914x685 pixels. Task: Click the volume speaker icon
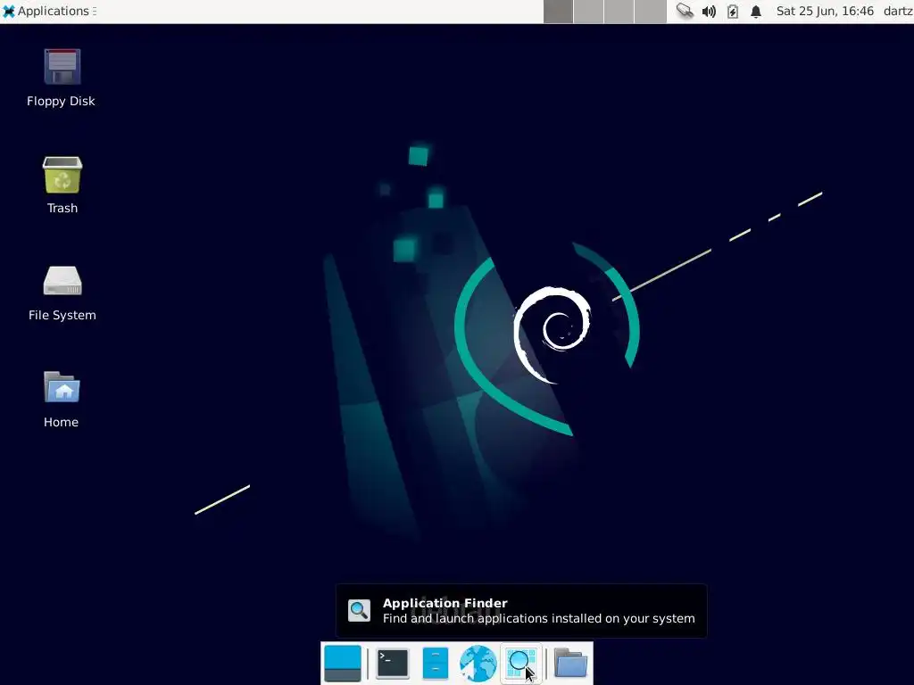click(x=709, y=11)
